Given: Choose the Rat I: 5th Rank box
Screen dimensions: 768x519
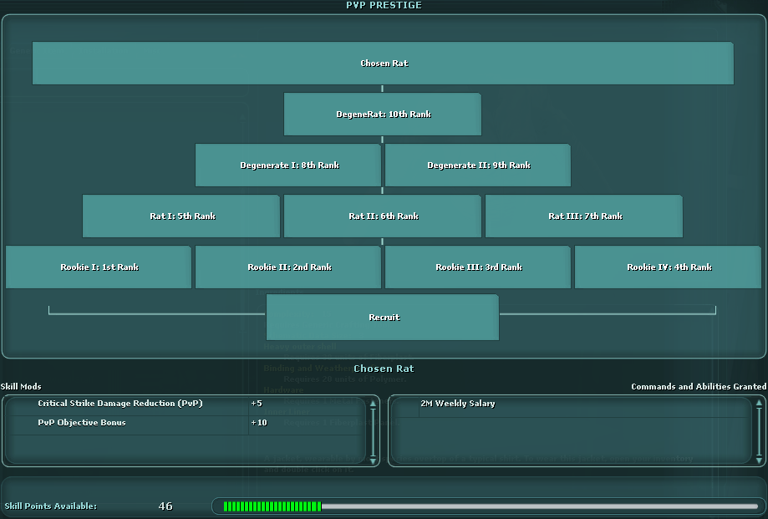Looking at the screenshot, I should coord(181,216).
